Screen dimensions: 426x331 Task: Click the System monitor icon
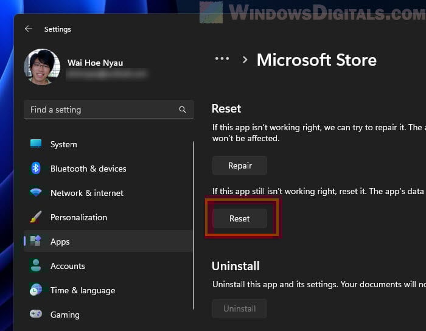pos(36,144)
